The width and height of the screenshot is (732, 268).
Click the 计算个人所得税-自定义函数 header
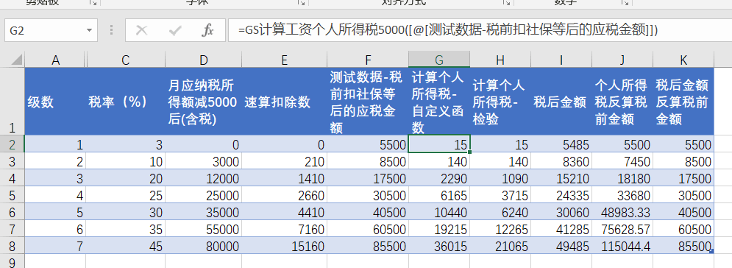(439, 102)
